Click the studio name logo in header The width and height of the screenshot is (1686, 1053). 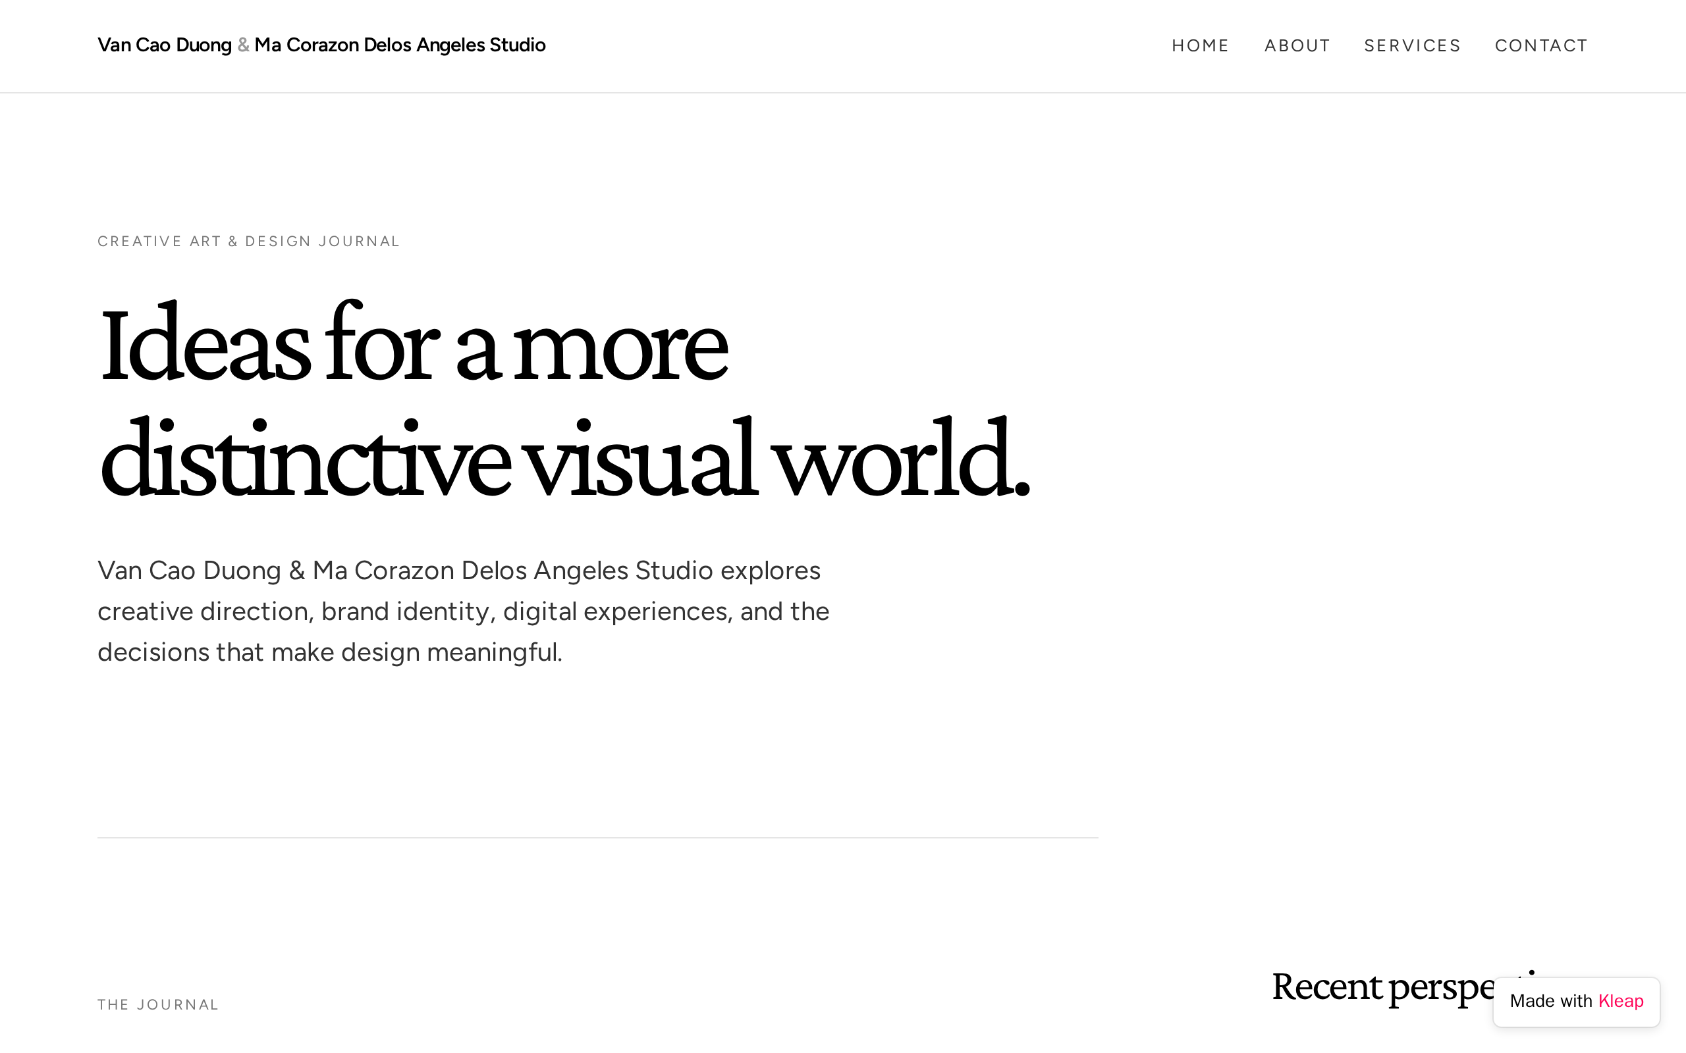click(321, 45)
